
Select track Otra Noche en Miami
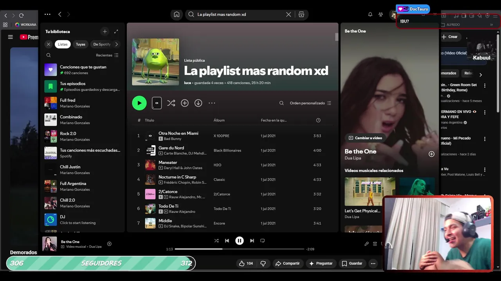[x=178, y=133]
